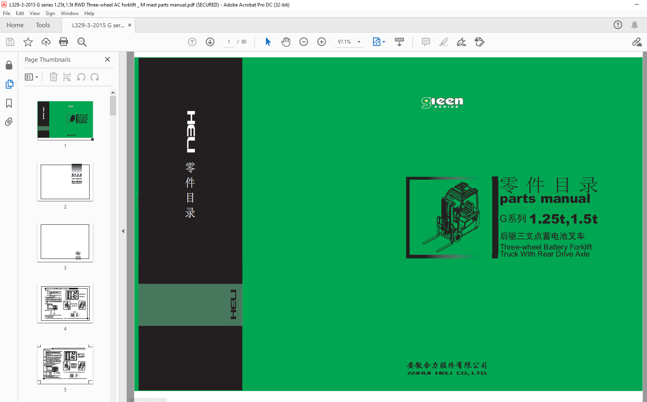The height and width of the screenshot is (402, 647).
Task: Open the Fill & Sign tool
Action: 462,42
